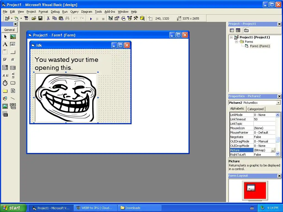The height and width of the screenshot is (212, 283).
Task: Switch to the Alphabetic properties tab
Action: [237, 108]
